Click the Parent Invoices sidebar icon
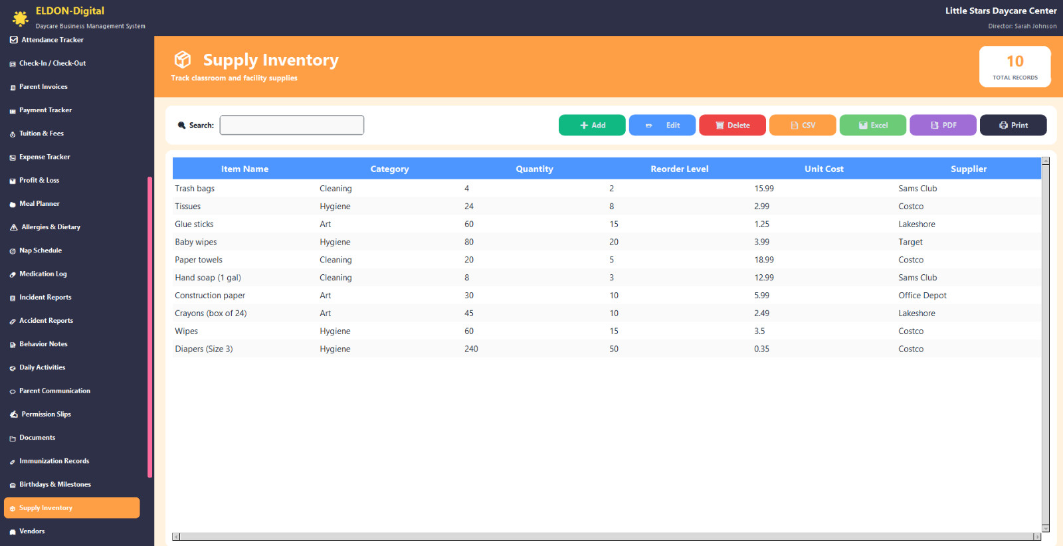1063x546 pixels. (x=13, y=87)
